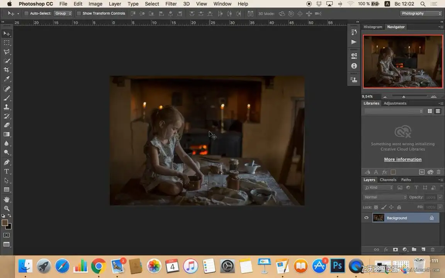Open the Photography workspace dropdown
Image resolution: width=445 pixels, height=278 pixels.
tap(421, 14)
